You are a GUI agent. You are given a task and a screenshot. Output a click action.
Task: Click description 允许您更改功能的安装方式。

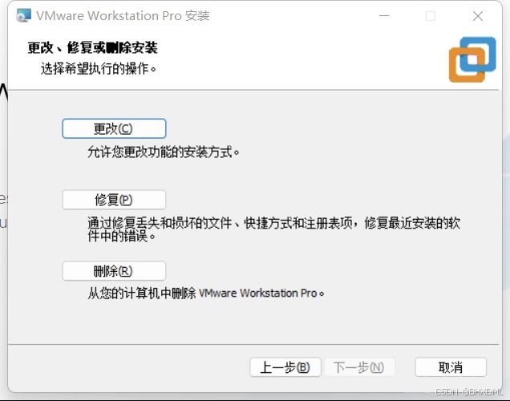click(x=164, y=152)
